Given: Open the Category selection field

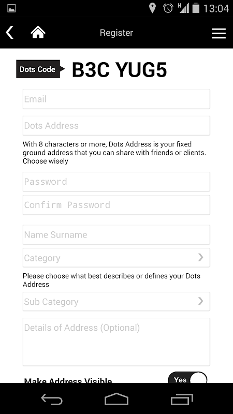Looking at the screenshot, I should click(x=116, y=258).
